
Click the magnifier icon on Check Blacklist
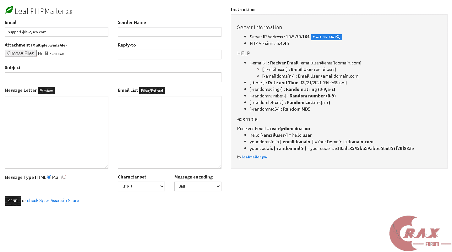pyautogui.click(x=338, y=37)
